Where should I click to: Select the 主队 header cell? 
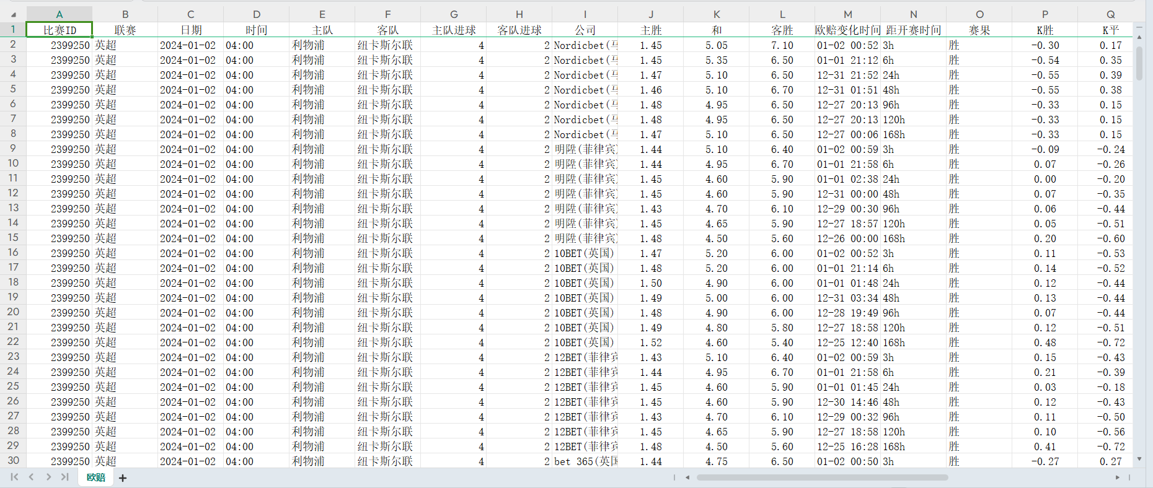(322, 30)
